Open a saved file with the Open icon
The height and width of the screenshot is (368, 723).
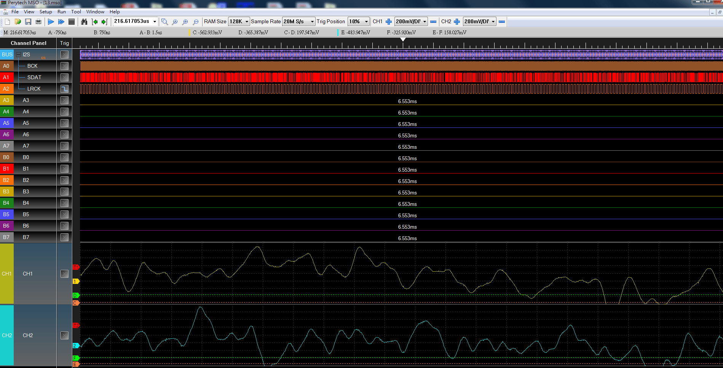18,22
